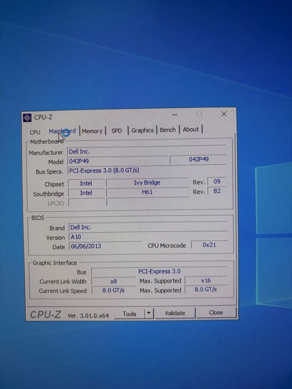The height and width of the screenshot is (389, 292).
Task: Click the Tools button
Action: coord(130,314)
